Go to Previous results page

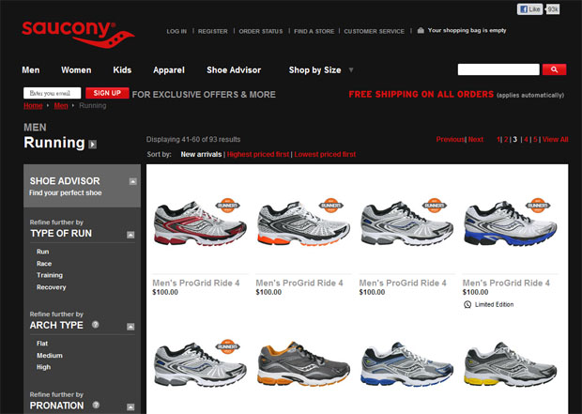coord(451,139)
